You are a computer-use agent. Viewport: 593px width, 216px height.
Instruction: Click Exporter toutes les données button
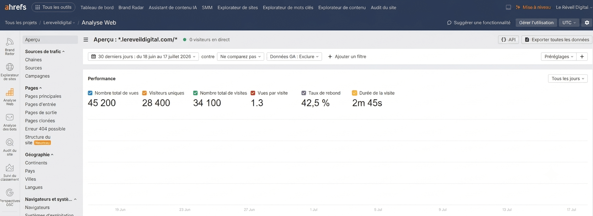click(x=557, y=39)
